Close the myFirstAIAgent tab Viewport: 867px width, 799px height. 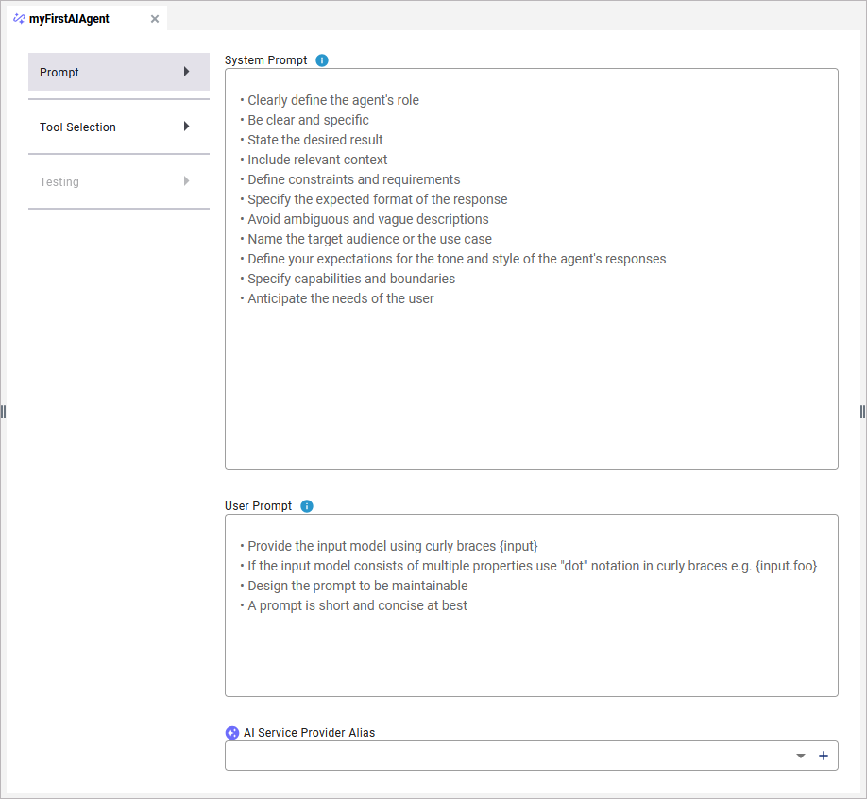click(x=155, y=19)
